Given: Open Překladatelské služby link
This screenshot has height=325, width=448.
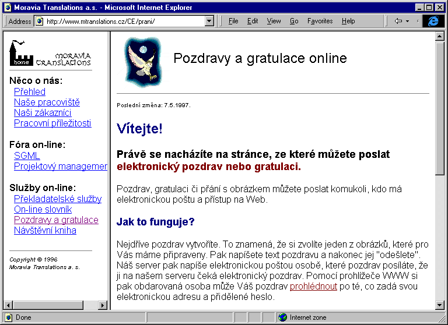Looking at the screenshot, I should click(58, 199).
